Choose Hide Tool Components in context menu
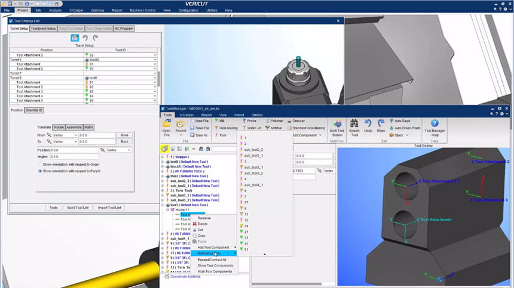Image resolution: width=514 pixels, height=288 pixels. pos(215,272)
